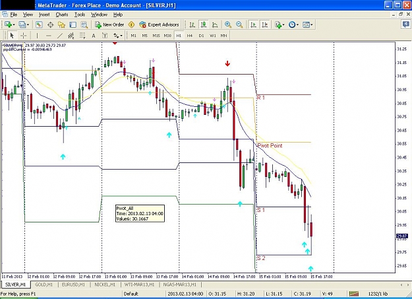This screenshot has width=412, height=299.
Task: Click the connection status bars indicator
Action: (x=354, y=294)
